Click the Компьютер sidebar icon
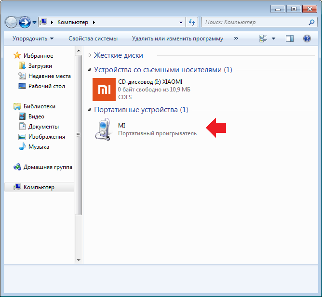The image size is (322, 297). 17,187
